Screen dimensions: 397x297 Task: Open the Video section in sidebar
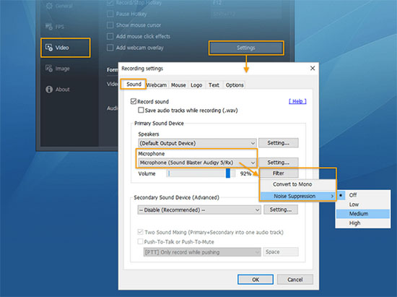[x=65, y=48]
